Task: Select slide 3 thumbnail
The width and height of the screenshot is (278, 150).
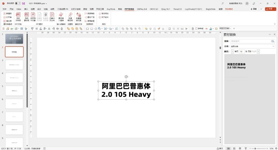Action: click(x=14, y=65)
